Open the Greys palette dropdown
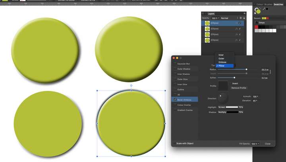The width and height of the screenshot is (286, 162). 270,23
